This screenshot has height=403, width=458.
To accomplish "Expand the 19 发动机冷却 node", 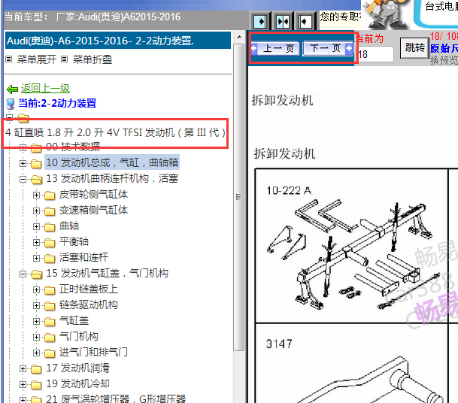I will click(x=23, y=385).
